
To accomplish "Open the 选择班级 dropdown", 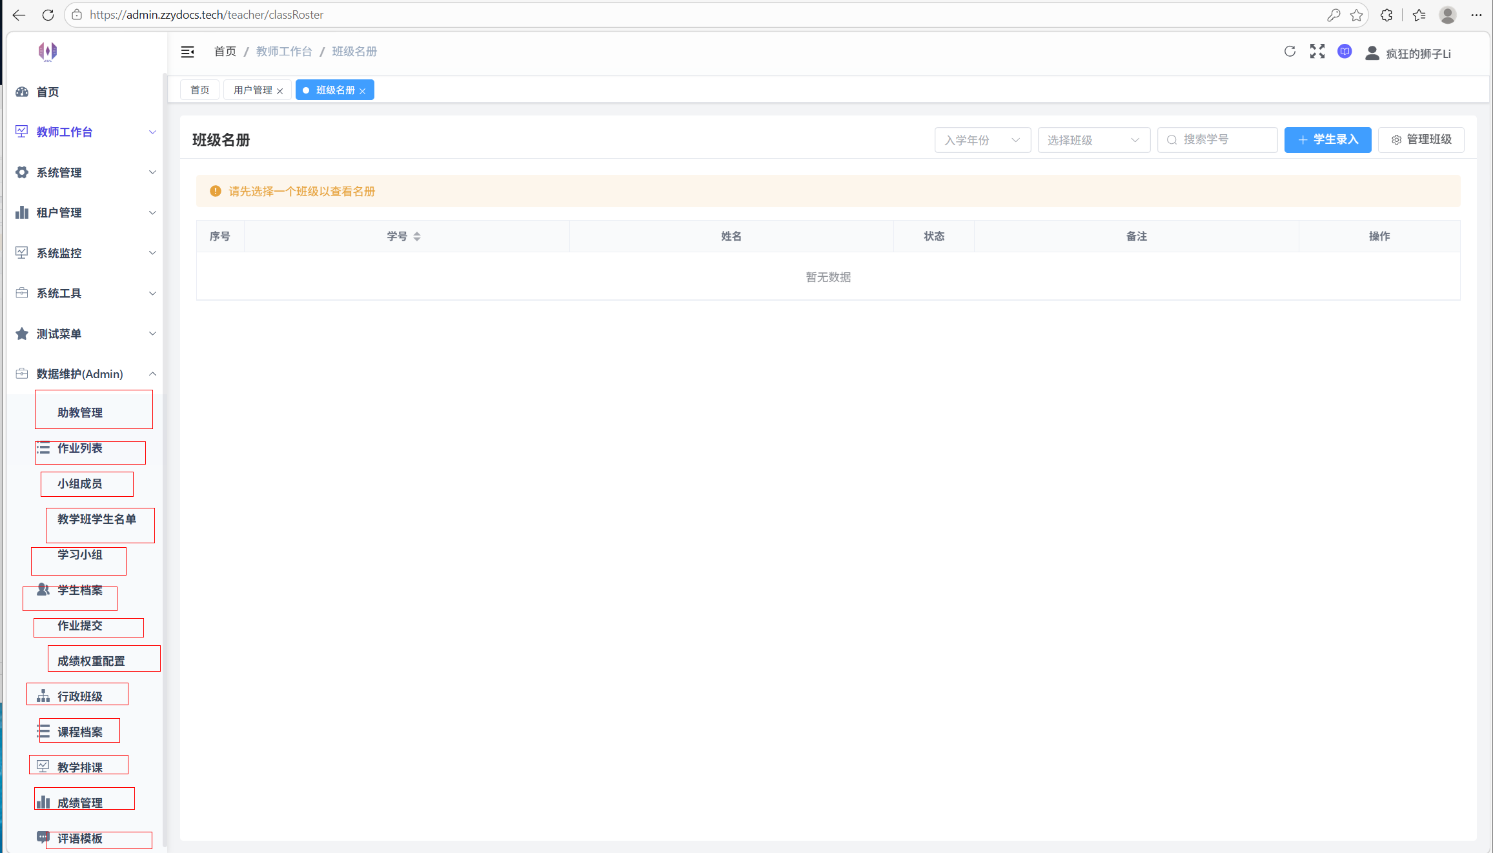I will [x=1093, y=140].
